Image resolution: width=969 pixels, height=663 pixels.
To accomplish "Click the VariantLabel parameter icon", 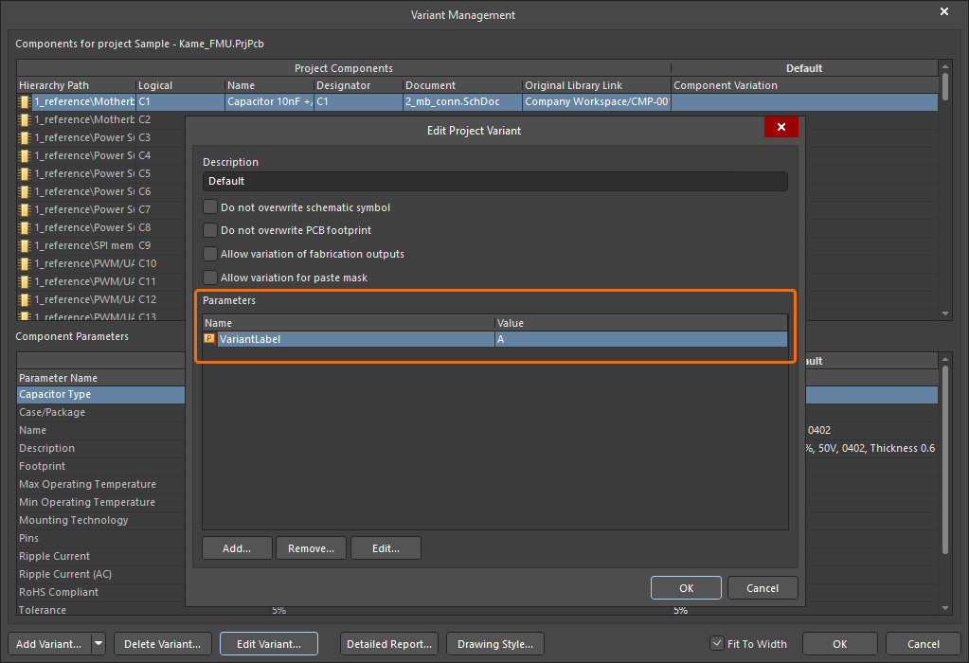I will pos(209,339).
